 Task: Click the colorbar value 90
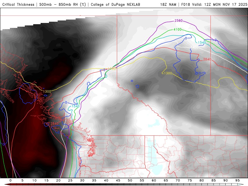tap(226, 180)
